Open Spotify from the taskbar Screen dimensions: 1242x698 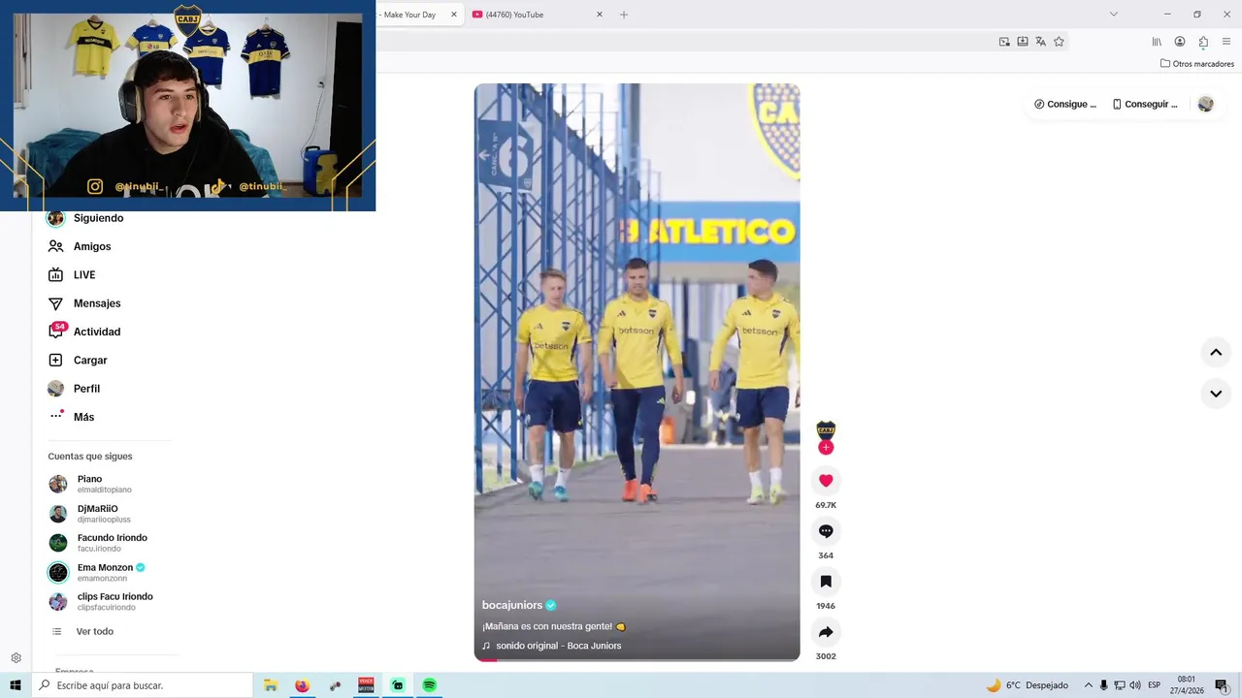pyautogui.click(x=429, y=685)
